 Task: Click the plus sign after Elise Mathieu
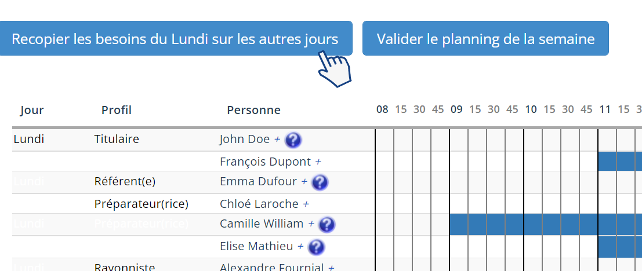(300, 247)
